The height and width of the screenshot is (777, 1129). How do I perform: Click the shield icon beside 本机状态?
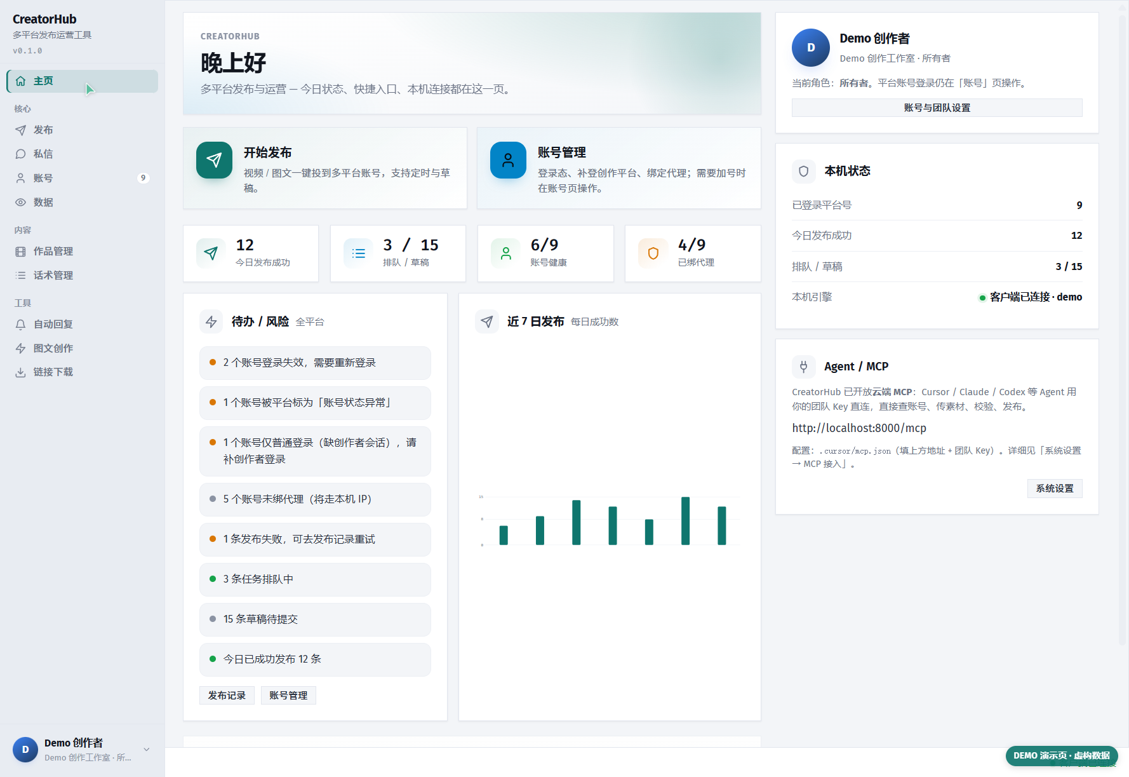[803, 171]
